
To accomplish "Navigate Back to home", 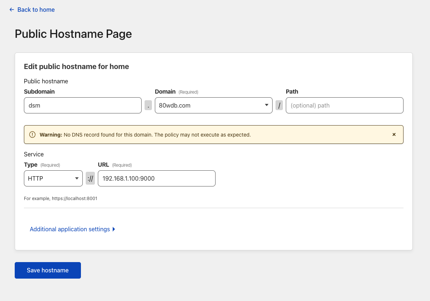I will click(35, 10).
